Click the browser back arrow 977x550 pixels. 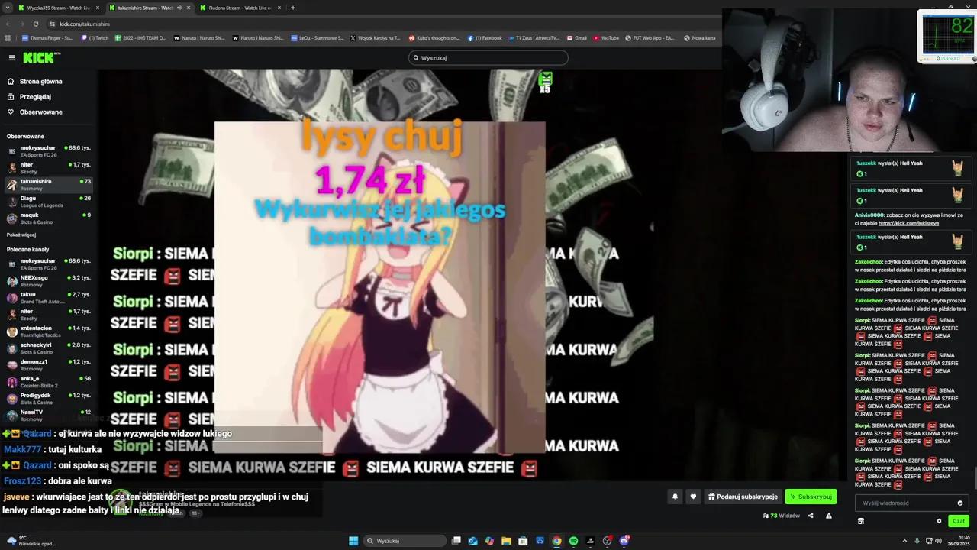[8, 24]
